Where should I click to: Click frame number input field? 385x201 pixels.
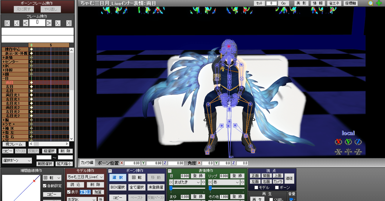click(37, 22)
